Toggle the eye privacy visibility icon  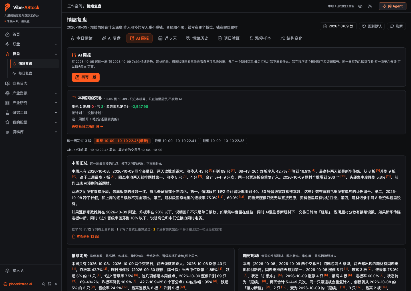point(360,6)
